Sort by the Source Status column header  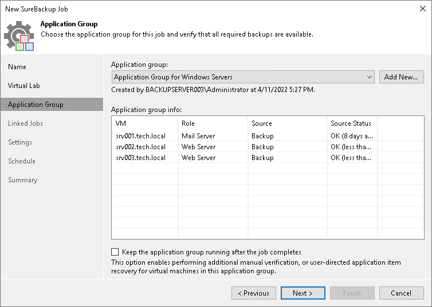coord(352,123)
